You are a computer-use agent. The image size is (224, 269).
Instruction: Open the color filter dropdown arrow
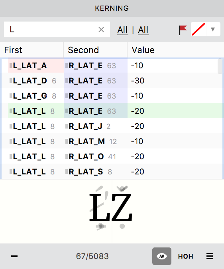pos(213,30)
